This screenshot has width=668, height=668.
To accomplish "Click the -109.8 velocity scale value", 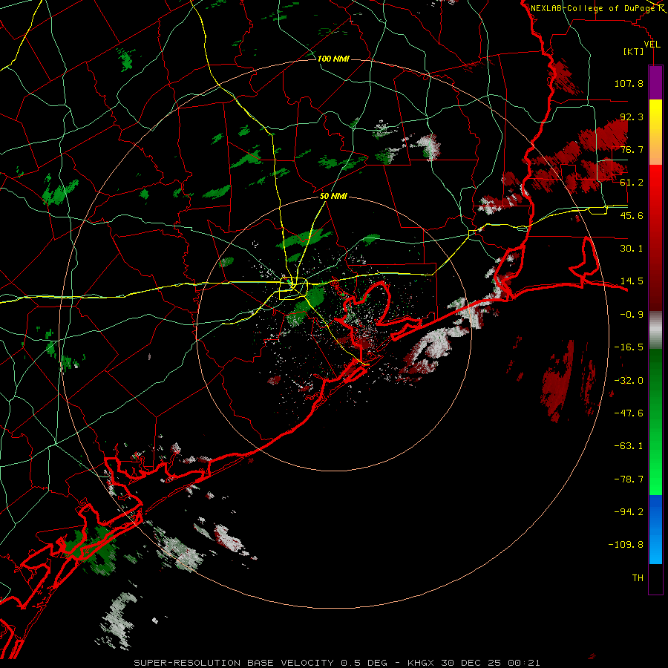I will 626,545.
